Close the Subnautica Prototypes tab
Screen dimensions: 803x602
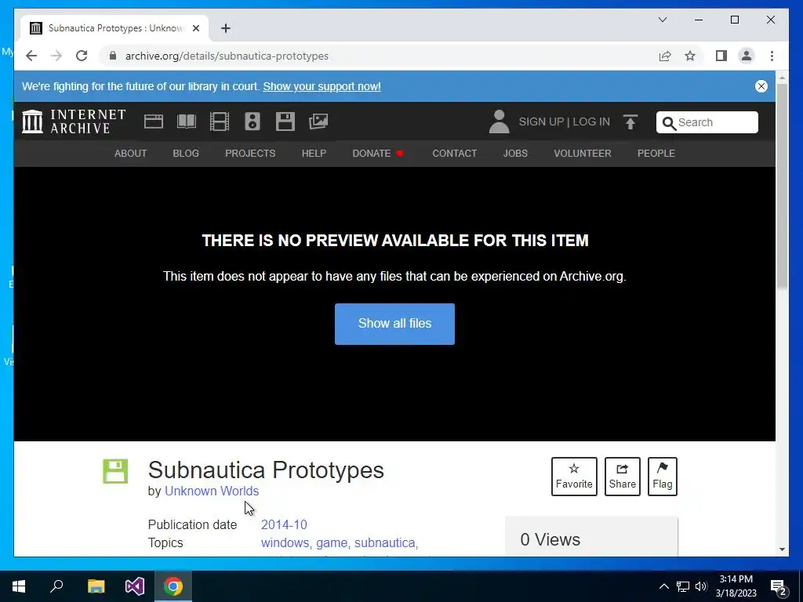click(x=195, y=28)
